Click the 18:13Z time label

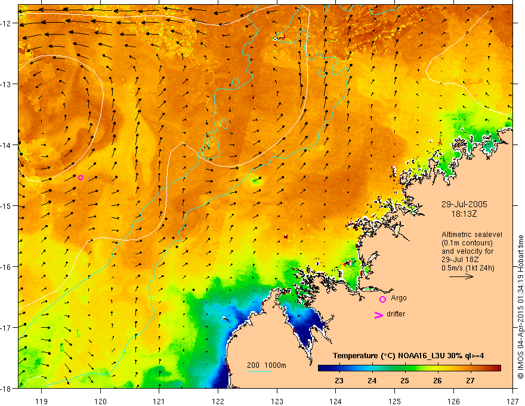tap(464, 214)
